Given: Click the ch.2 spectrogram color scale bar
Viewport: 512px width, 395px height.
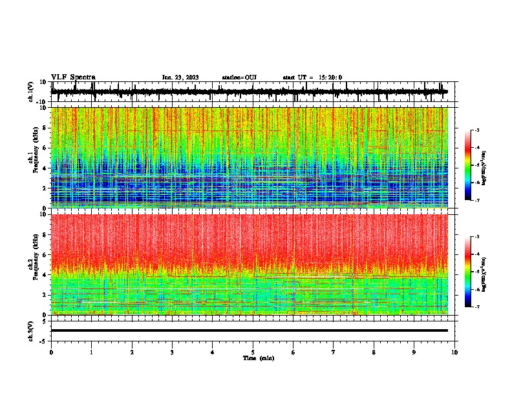Looking at the screenshot, I should click(468, 272).
